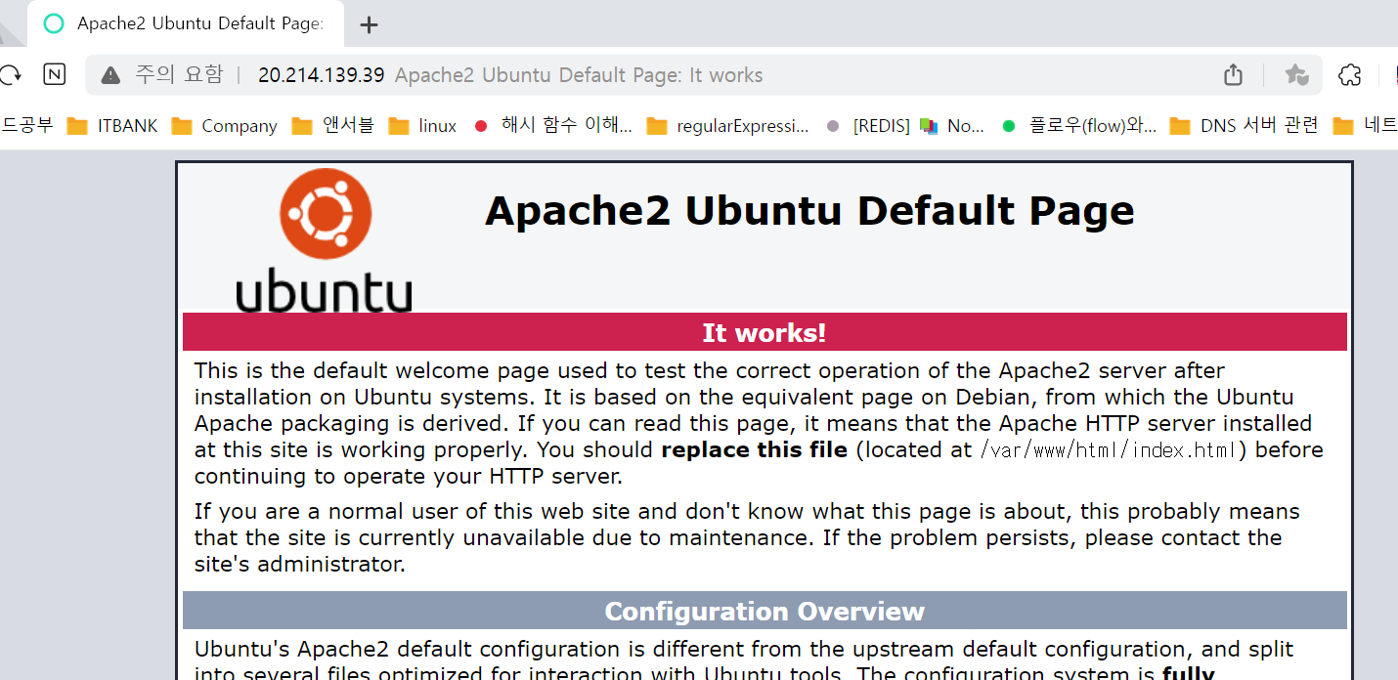Bookmark this page with the star icon

(x=1296, y=75)
